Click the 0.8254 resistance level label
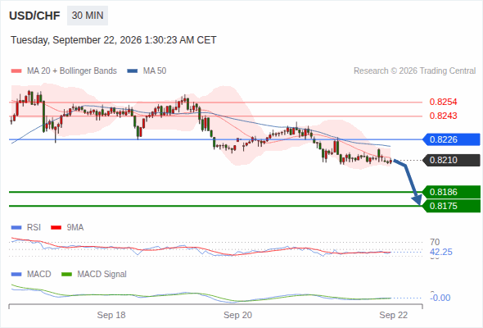 click(443, 102)
